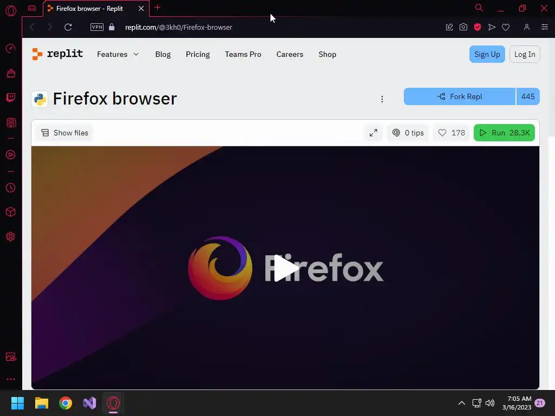Open a new tab with plus button

(x=158, y=8)
